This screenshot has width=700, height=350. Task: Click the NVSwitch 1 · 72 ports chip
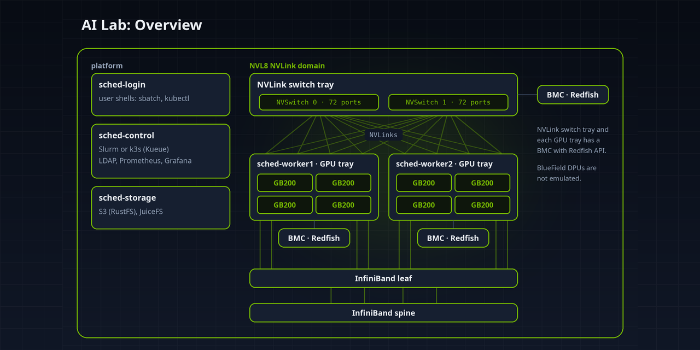(448, 102)
